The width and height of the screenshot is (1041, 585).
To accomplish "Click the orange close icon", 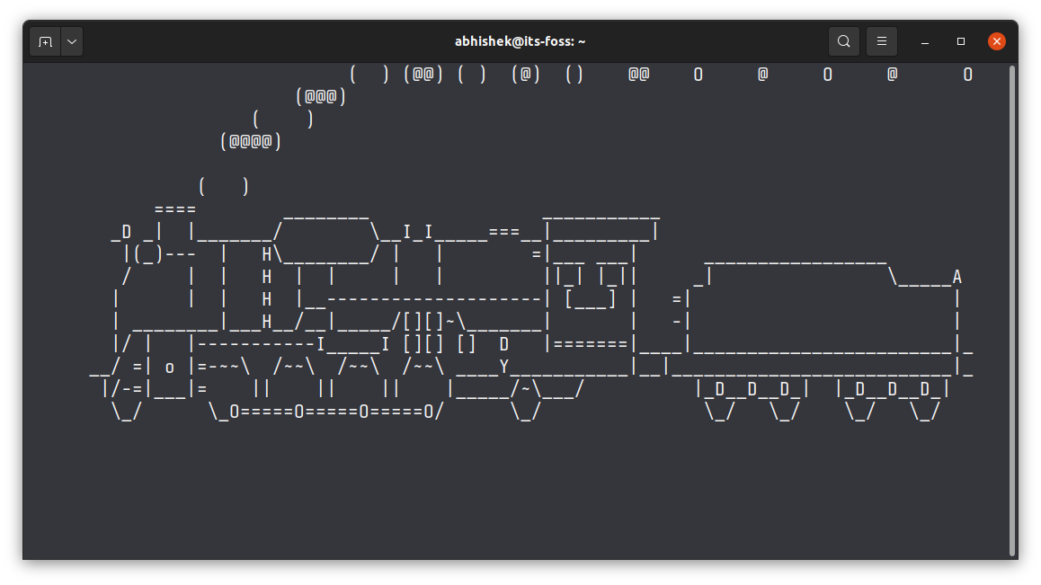I will 996,40.
